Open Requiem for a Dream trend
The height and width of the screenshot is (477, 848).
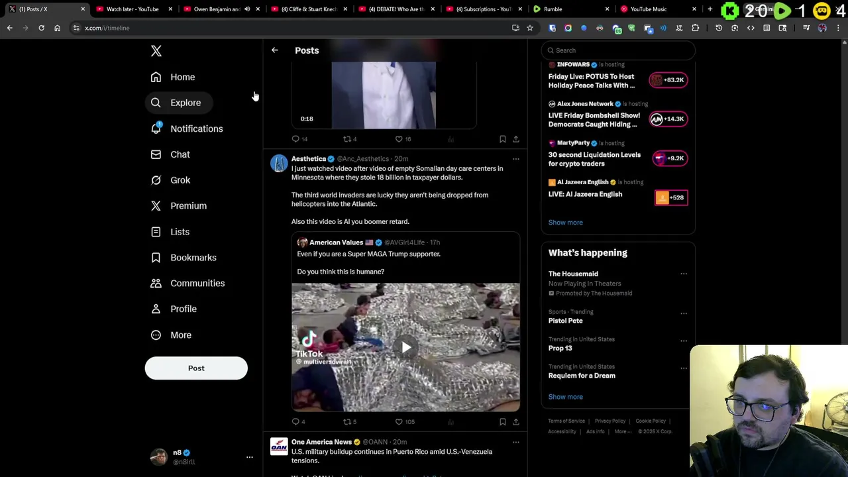582,376
